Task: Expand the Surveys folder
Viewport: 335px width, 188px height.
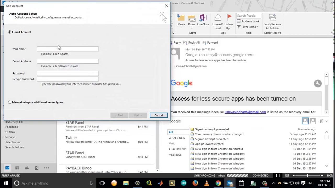Action: [x=4, y=137]
